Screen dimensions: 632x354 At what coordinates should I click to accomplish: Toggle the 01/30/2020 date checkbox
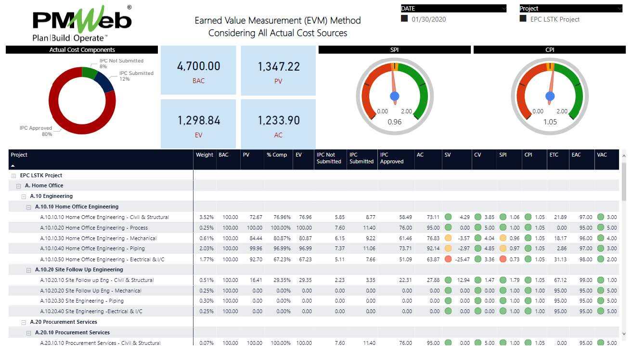pyautogui.click(x=404, y=19)
